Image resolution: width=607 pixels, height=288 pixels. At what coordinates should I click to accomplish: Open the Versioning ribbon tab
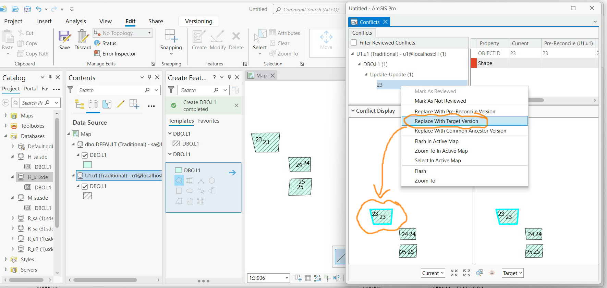[x=199, y=21]
